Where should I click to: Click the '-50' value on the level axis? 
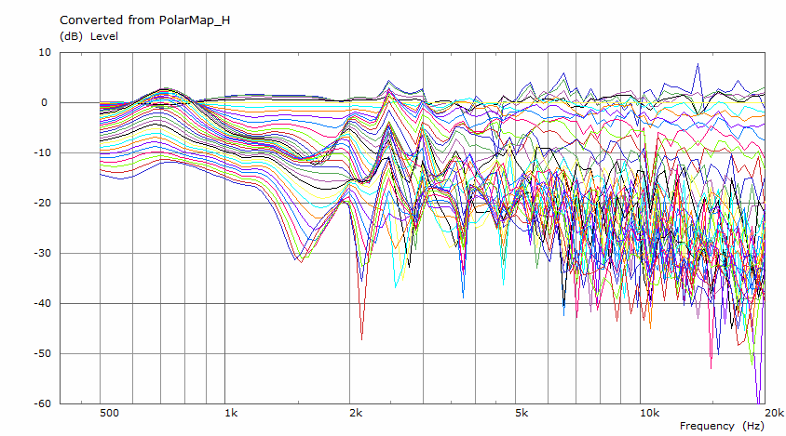[43, 353]
